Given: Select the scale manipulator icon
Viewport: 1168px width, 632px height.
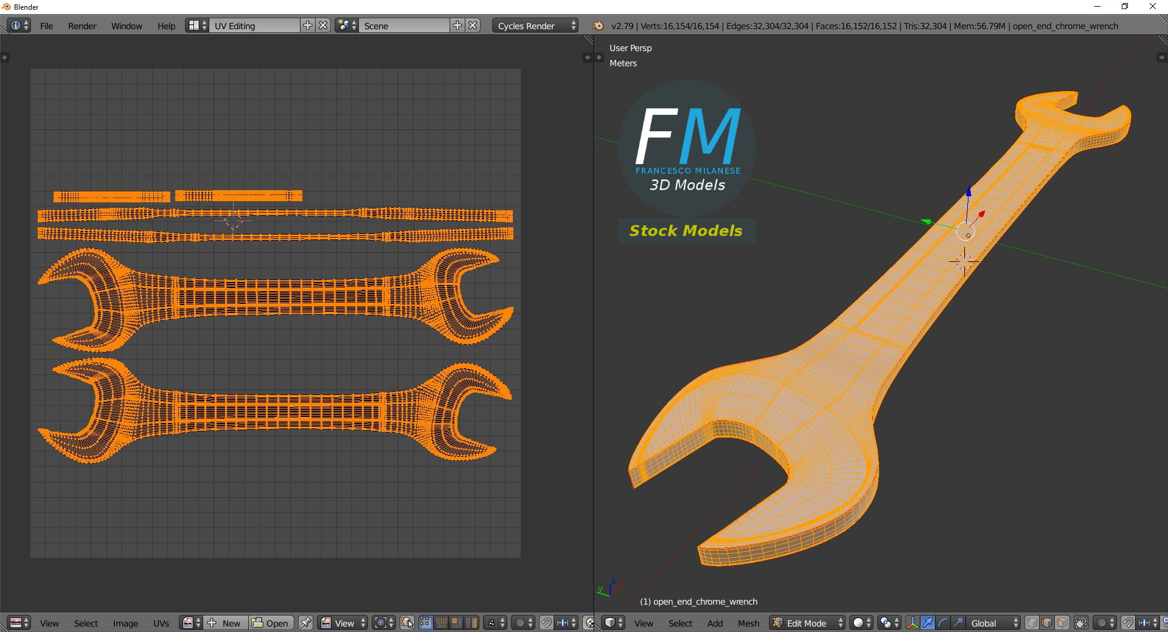Looking at the screenshot, I should (x=958, y=623).
